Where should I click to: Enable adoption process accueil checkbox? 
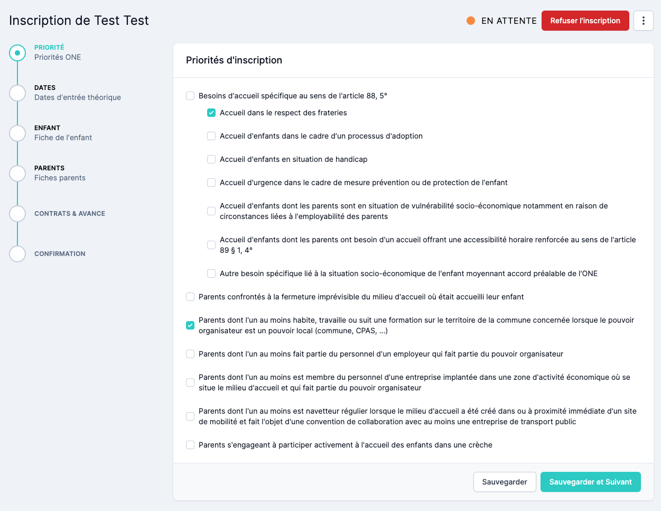pyautogui.click(x=211, y=136)
